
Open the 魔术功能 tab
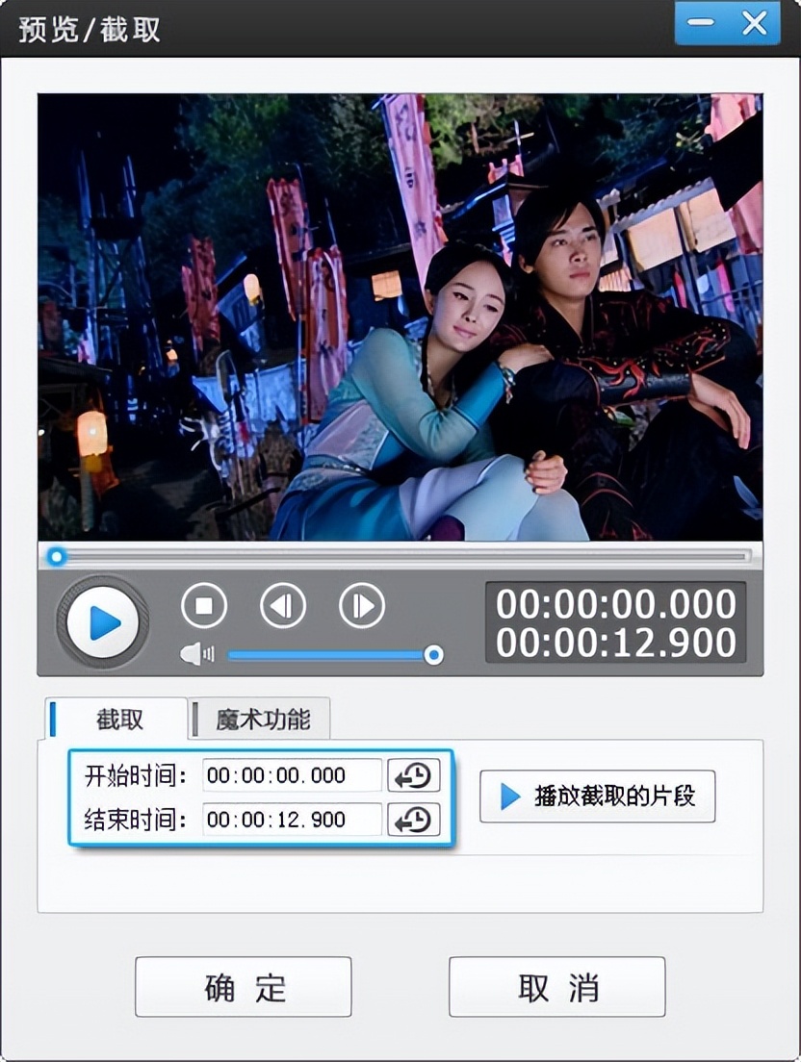coord(261,719)
